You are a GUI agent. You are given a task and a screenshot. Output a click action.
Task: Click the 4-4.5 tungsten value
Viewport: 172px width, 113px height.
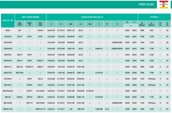(107, 109)
